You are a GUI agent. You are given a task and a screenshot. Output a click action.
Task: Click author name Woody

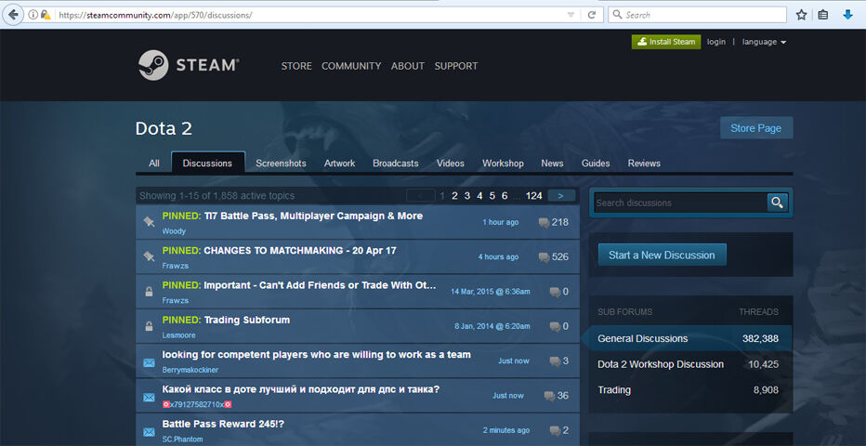click(x=174, y=231)
